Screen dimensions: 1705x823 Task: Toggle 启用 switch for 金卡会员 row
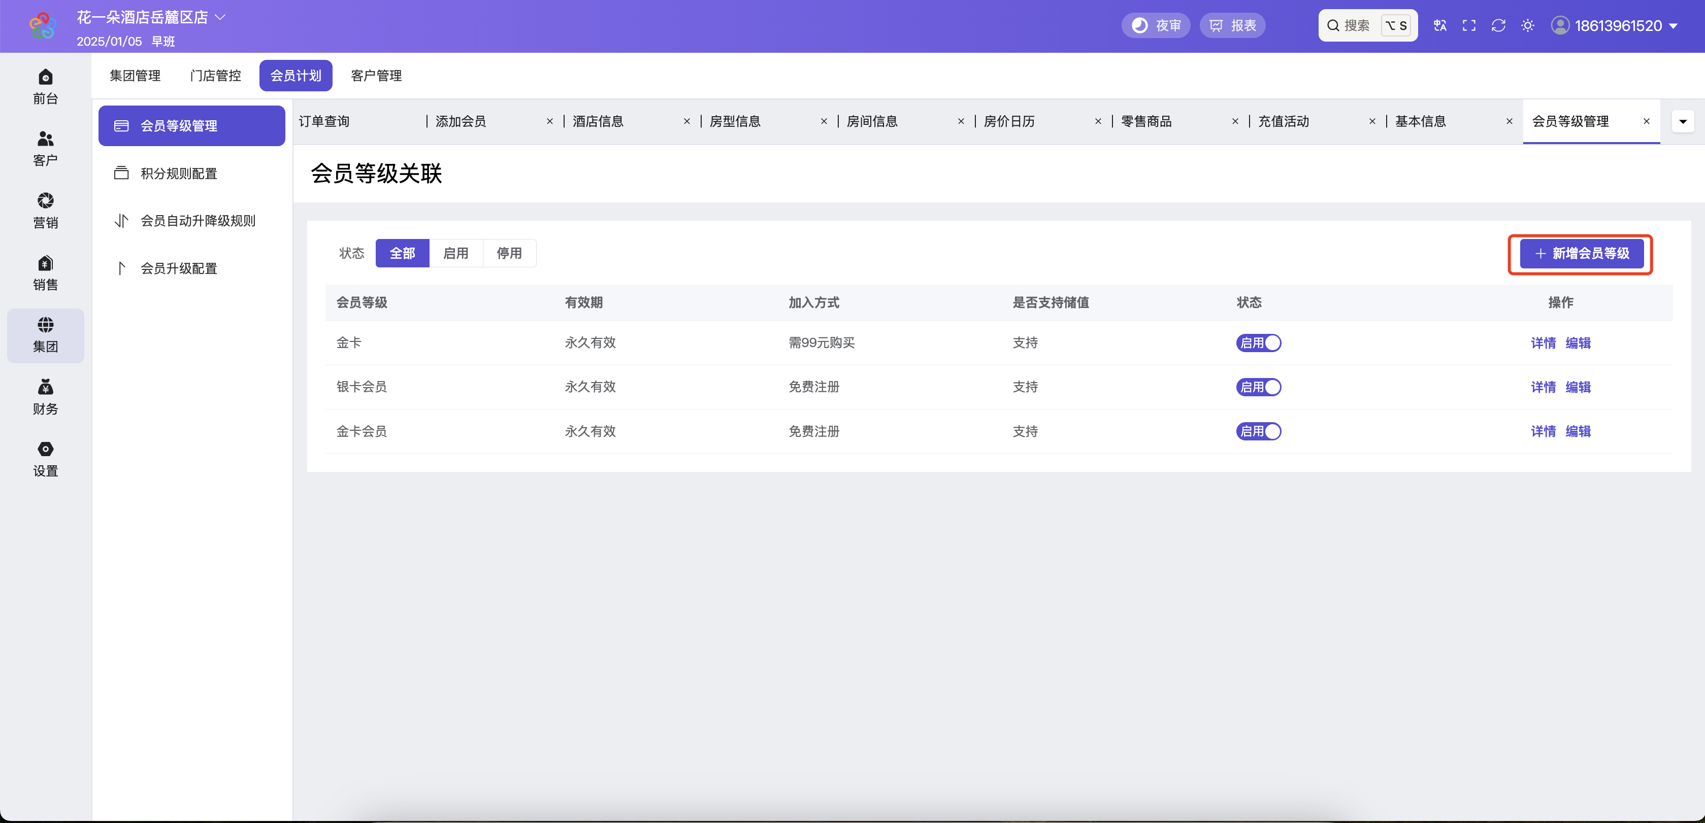pos(1258,431)
